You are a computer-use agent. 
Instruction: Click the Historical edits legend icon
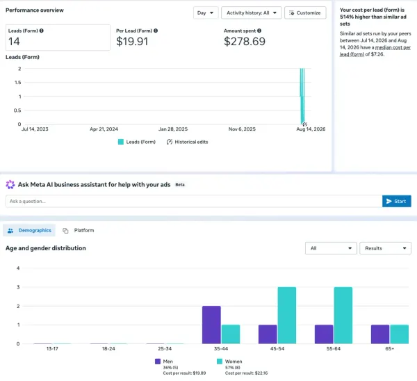pos(170,142)
